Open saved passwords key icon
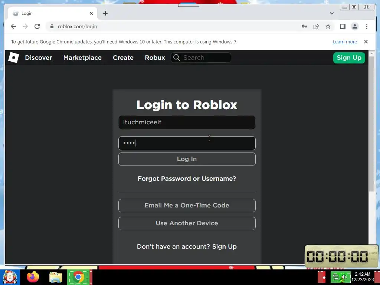 tap(304, 26)
